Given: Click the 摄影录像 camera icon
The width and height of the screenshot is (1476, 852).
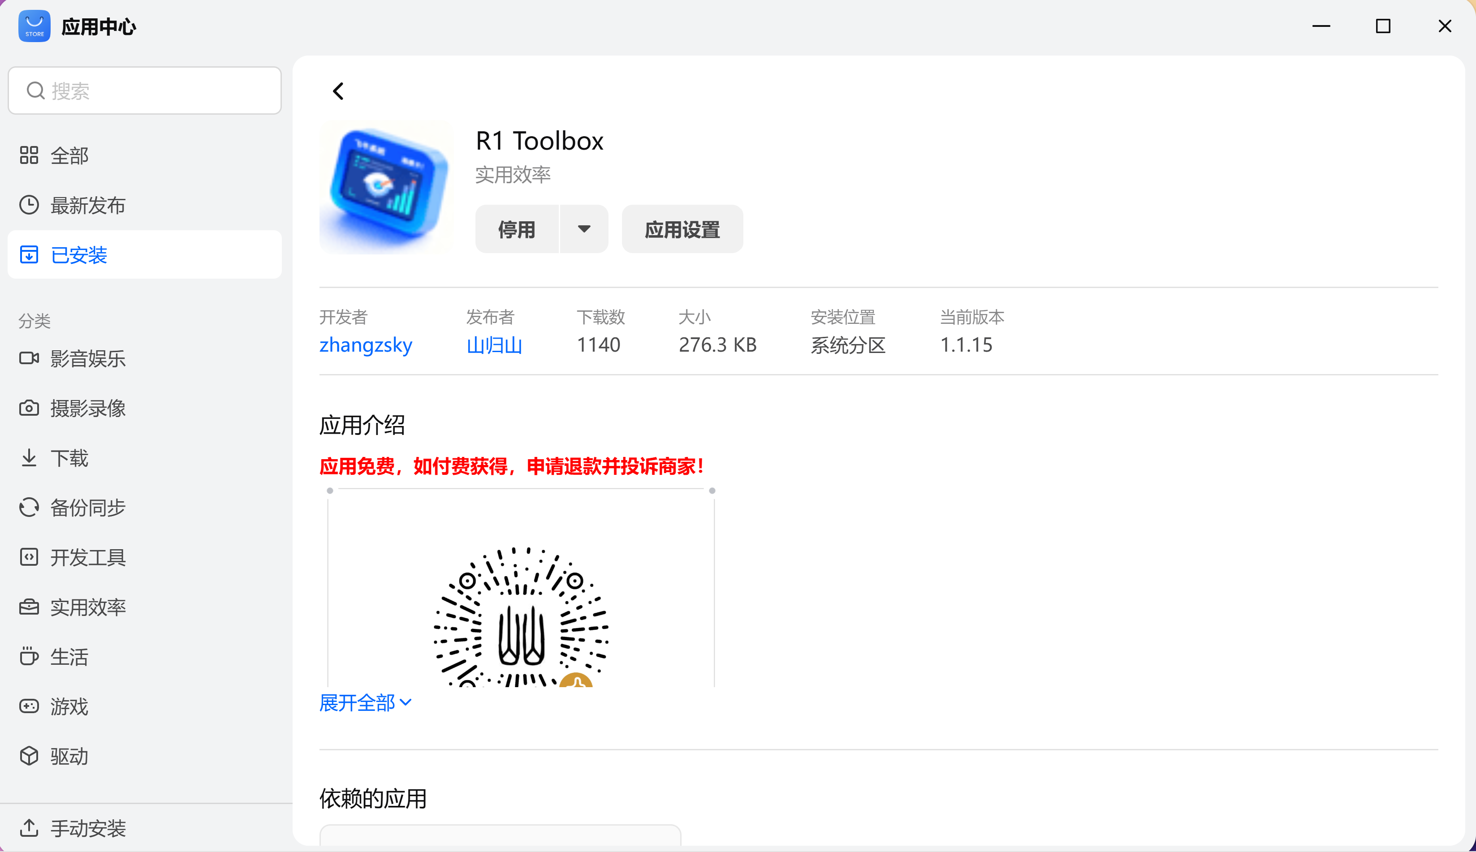Looking at the screenshot, I should tap(29, 408).
